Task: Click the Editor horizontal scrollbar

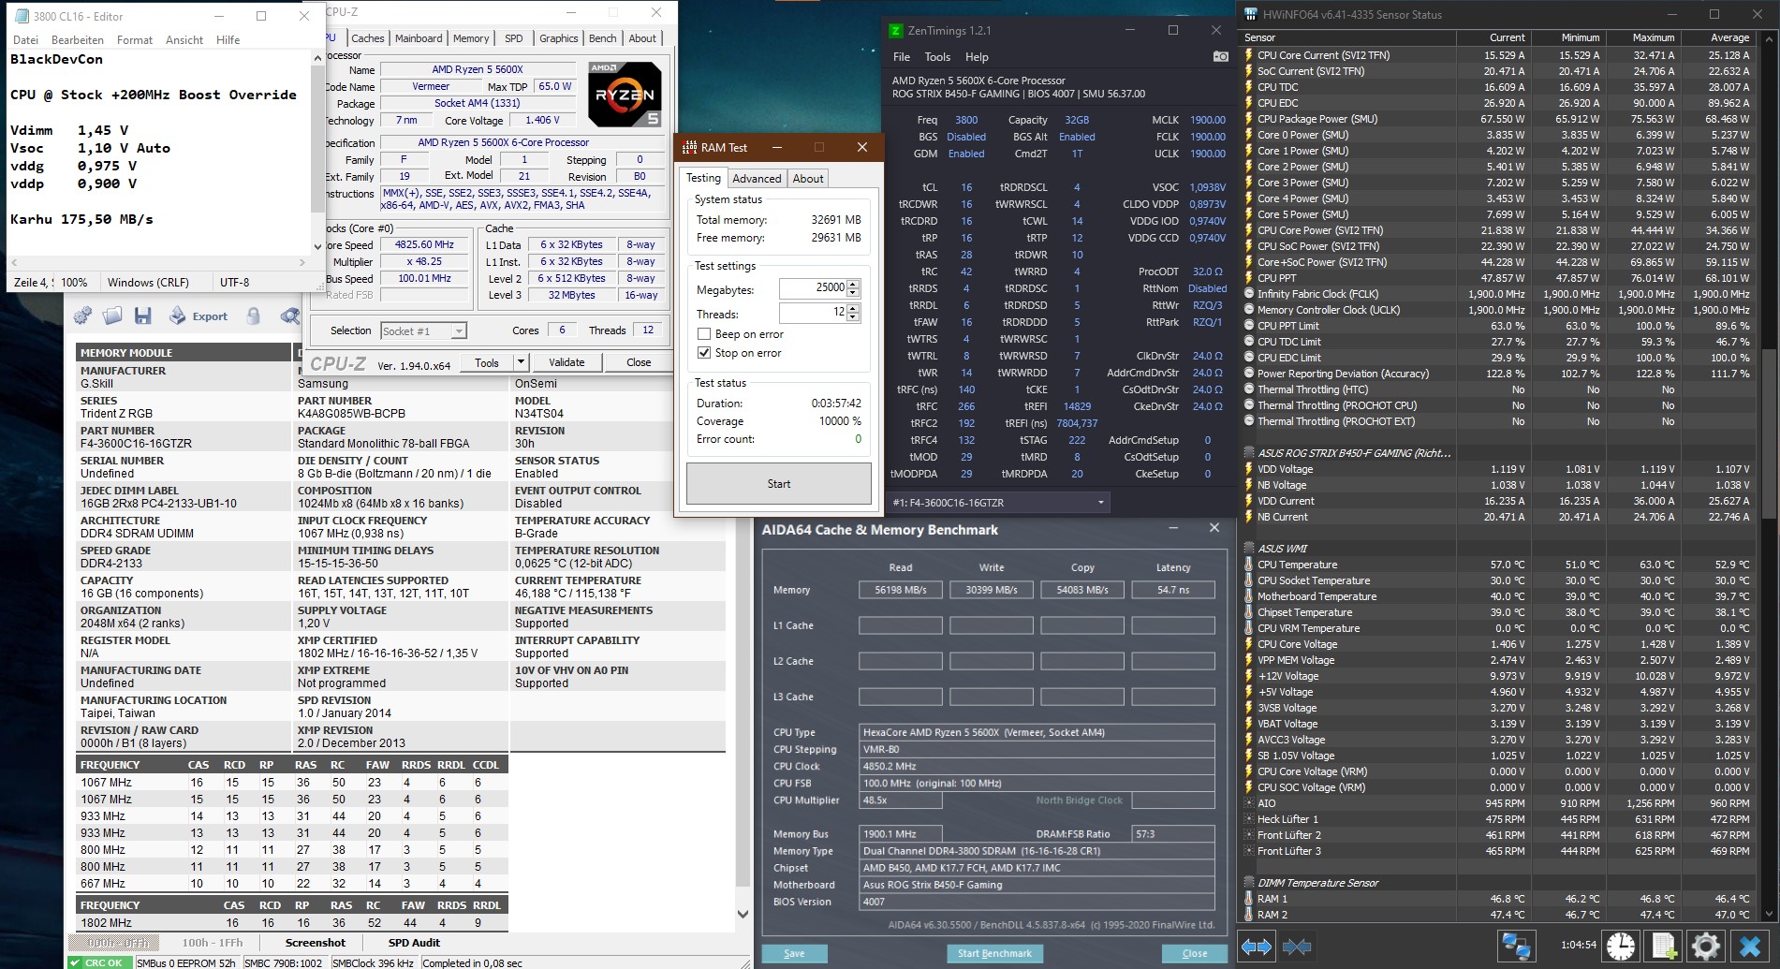Action: click(159, 262)
